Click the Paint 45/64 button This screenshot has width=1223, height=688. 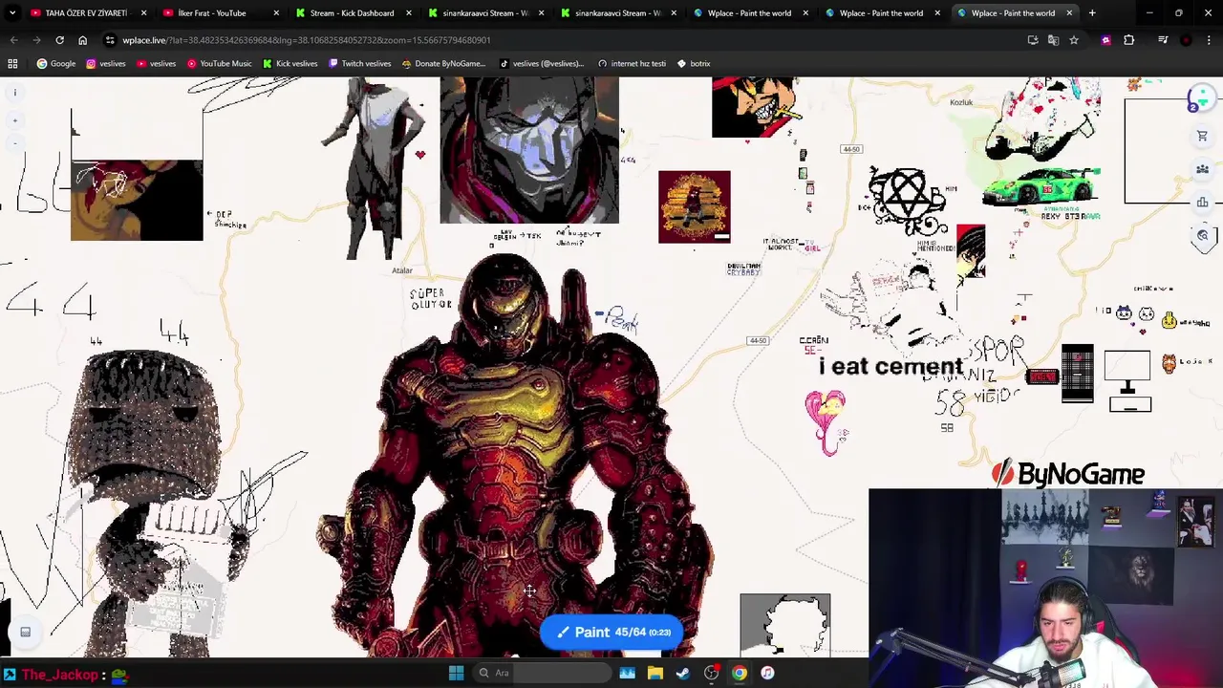click(x=612, y=632)
